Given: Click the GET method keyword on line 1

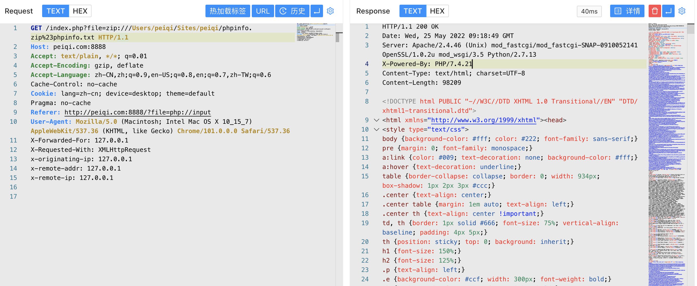Looking at the screenshot, I should coord(36,28).
